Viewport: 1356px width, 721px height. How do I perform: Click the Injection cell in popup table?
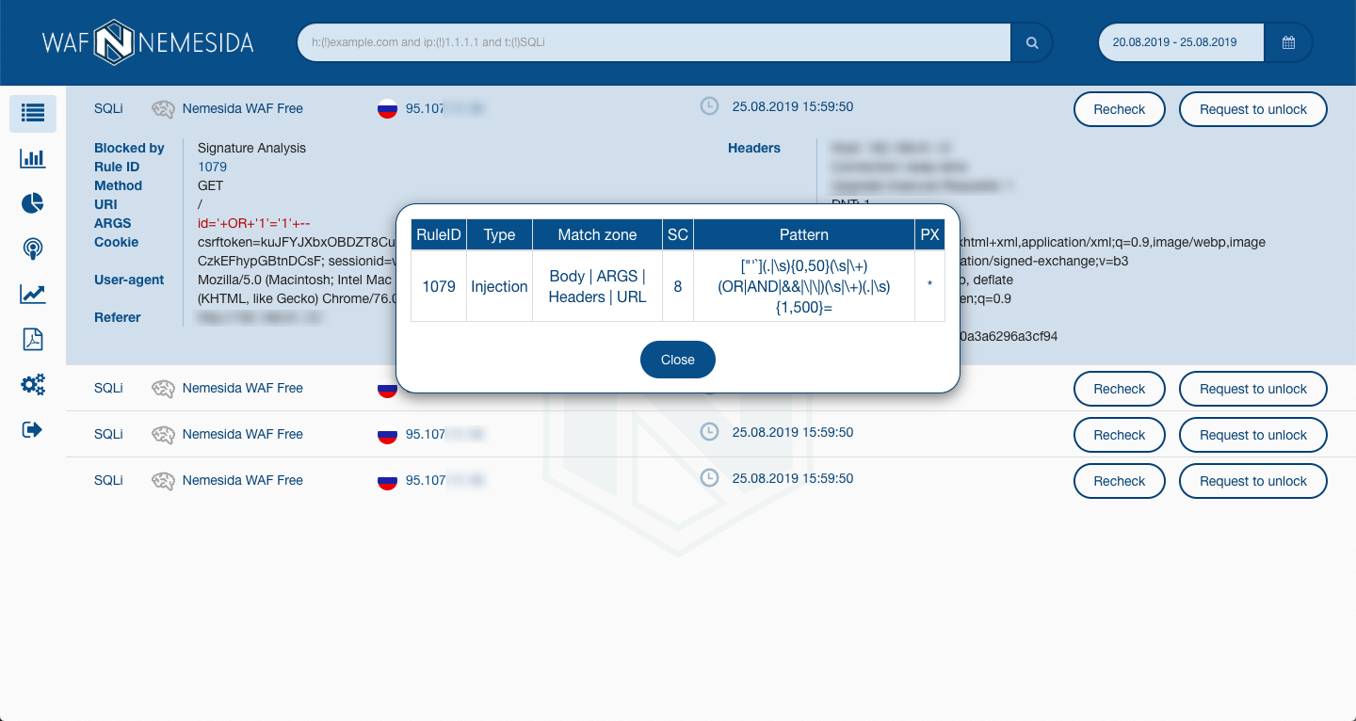click(x=499, y=286)
